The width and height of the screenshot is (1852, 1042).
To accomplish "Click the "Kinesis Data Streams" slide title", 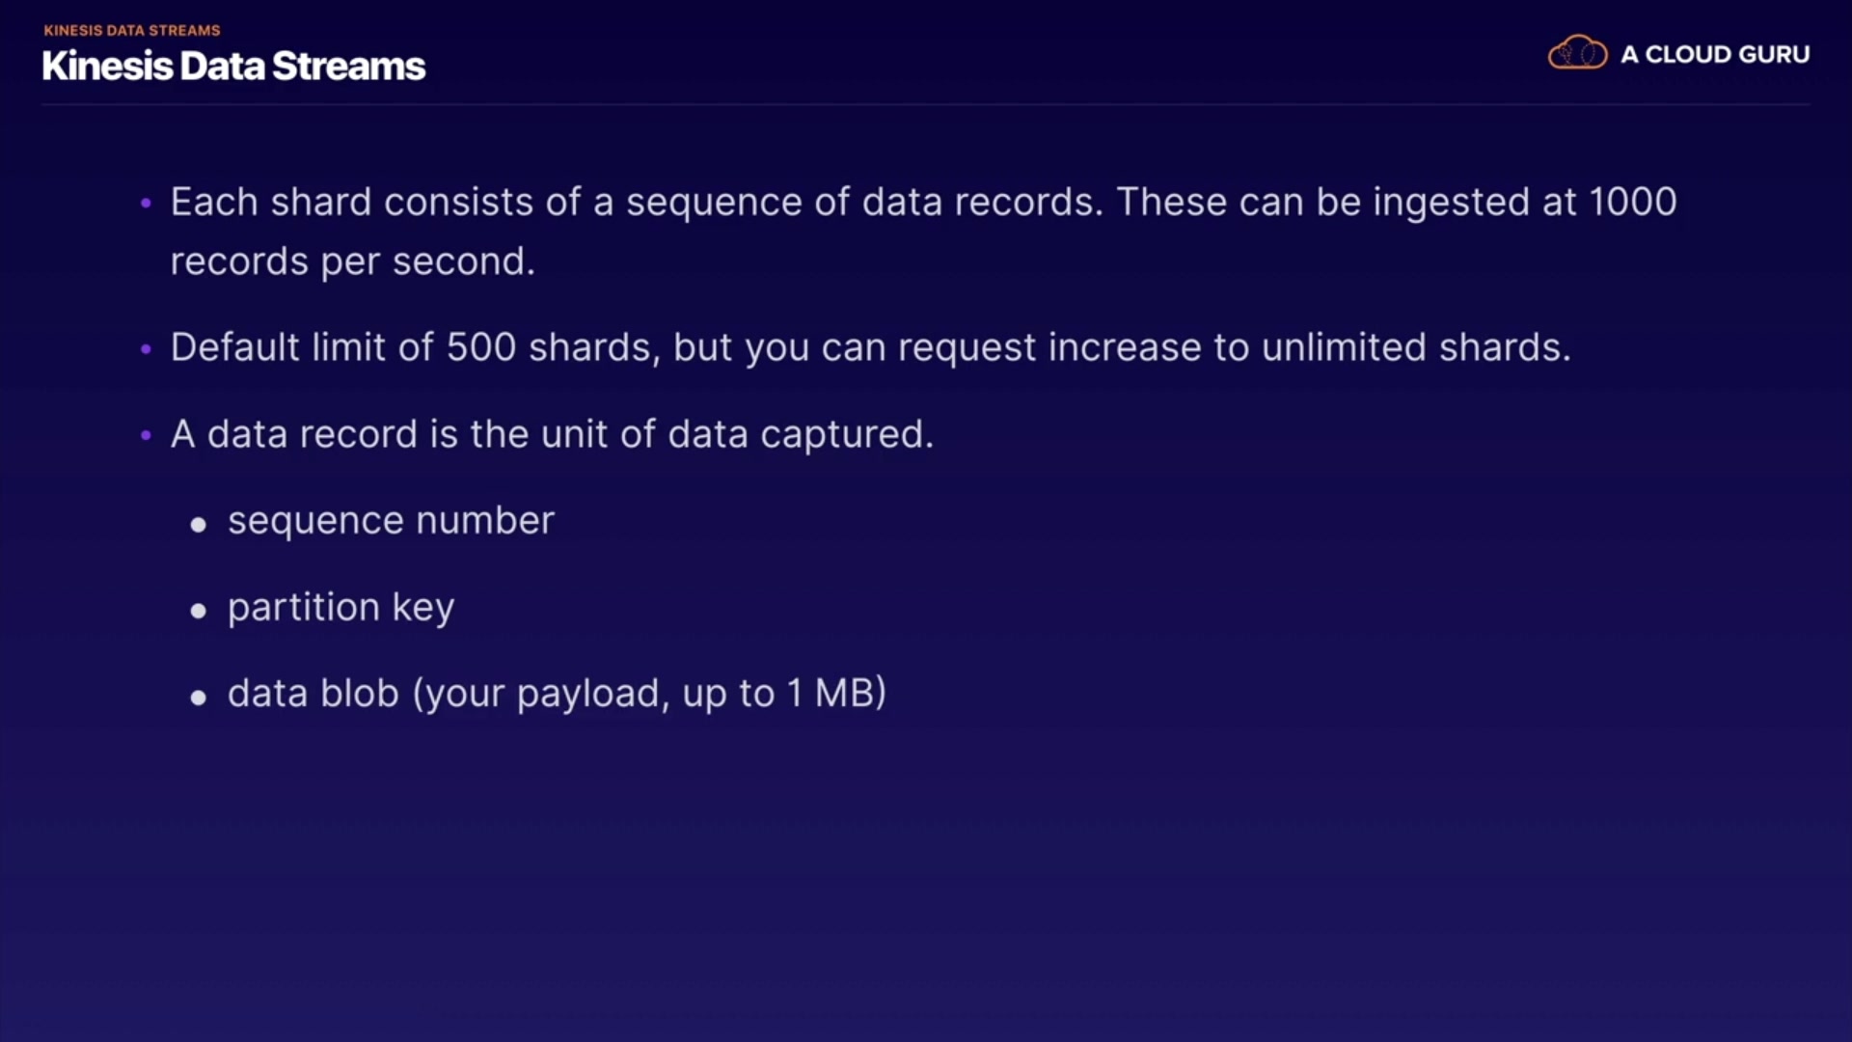I will click(233, 66).
